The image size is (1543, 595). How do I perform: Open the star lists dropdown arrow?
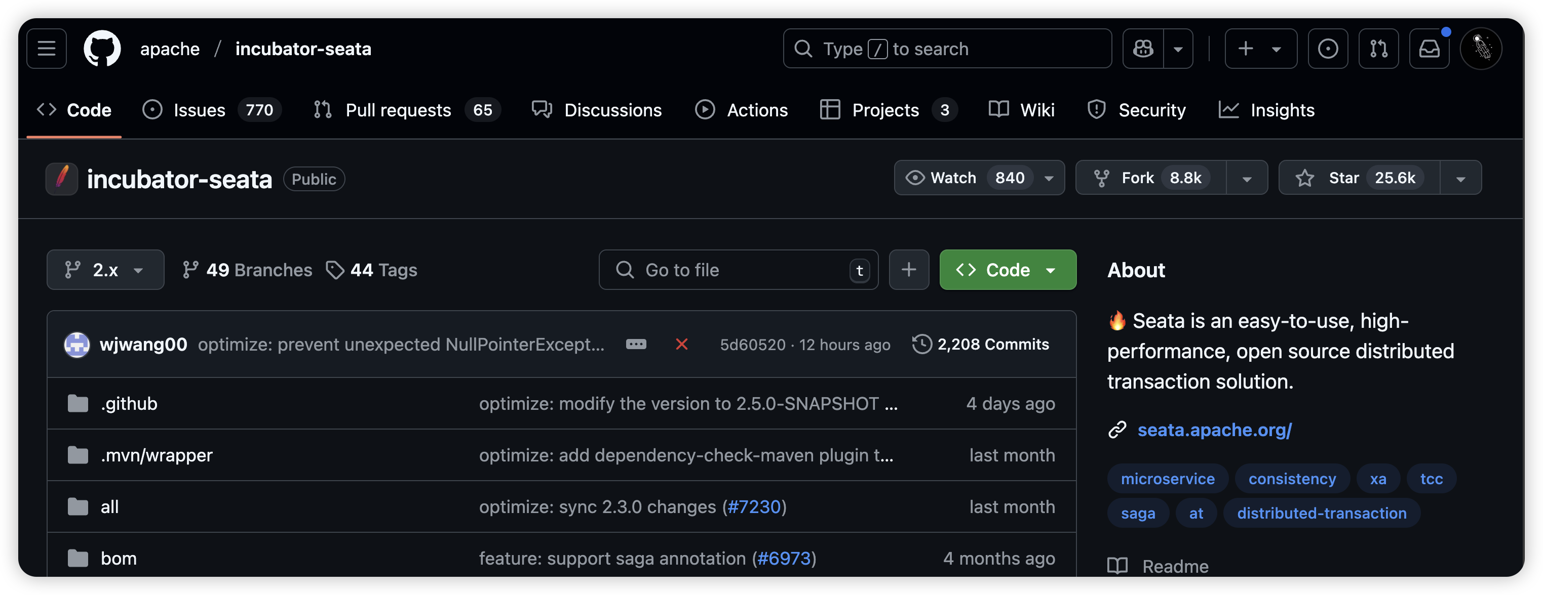[1460, 178]
